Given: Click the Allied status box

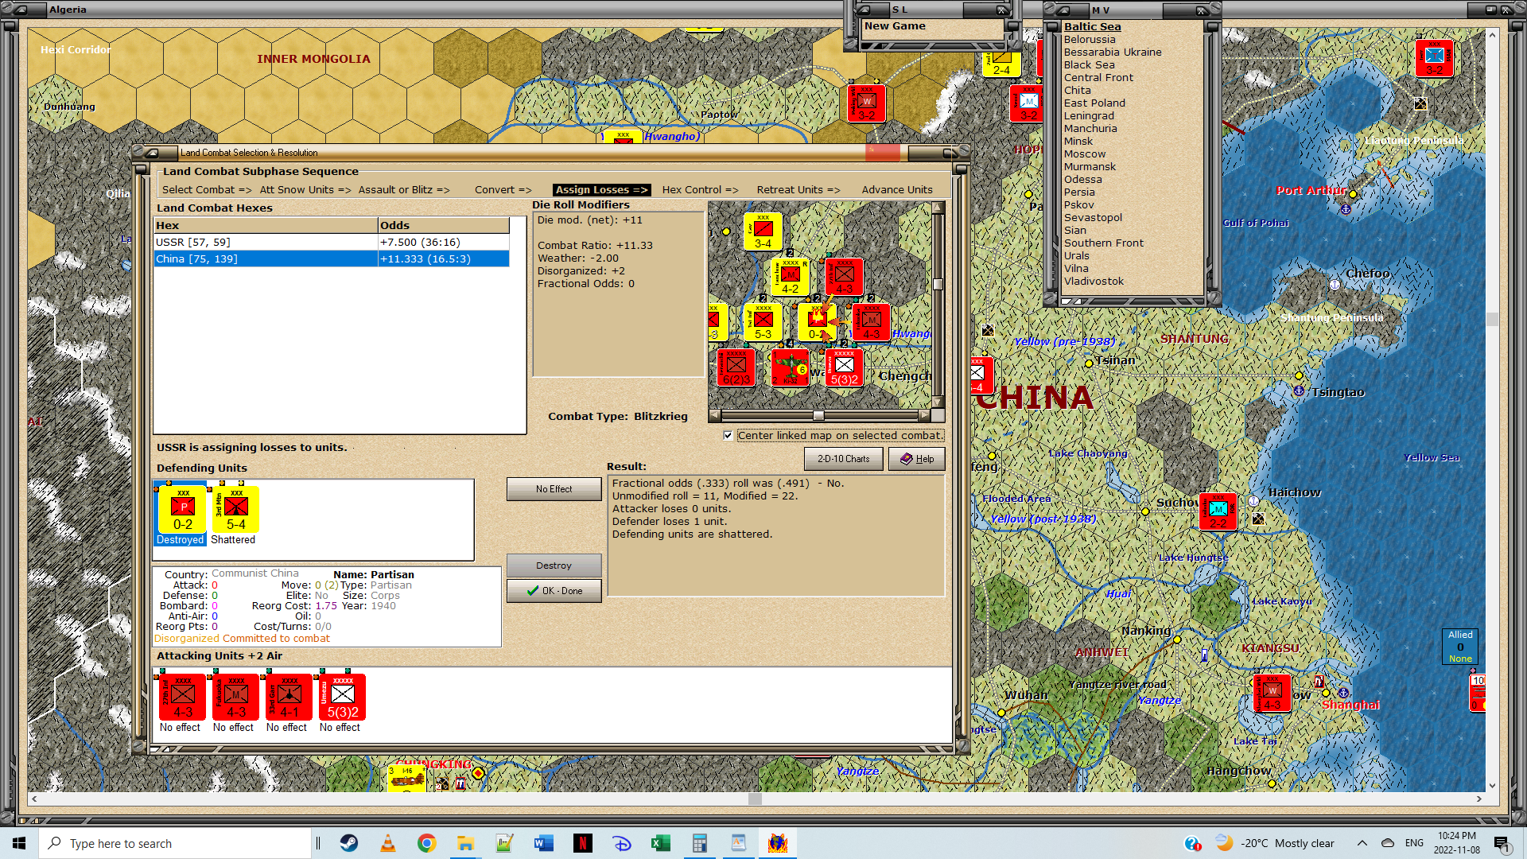Looking at the screenshot, I should 1460,647.
